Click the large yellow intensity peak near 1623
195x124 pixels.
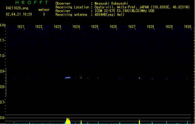click(x=68, y=121)
